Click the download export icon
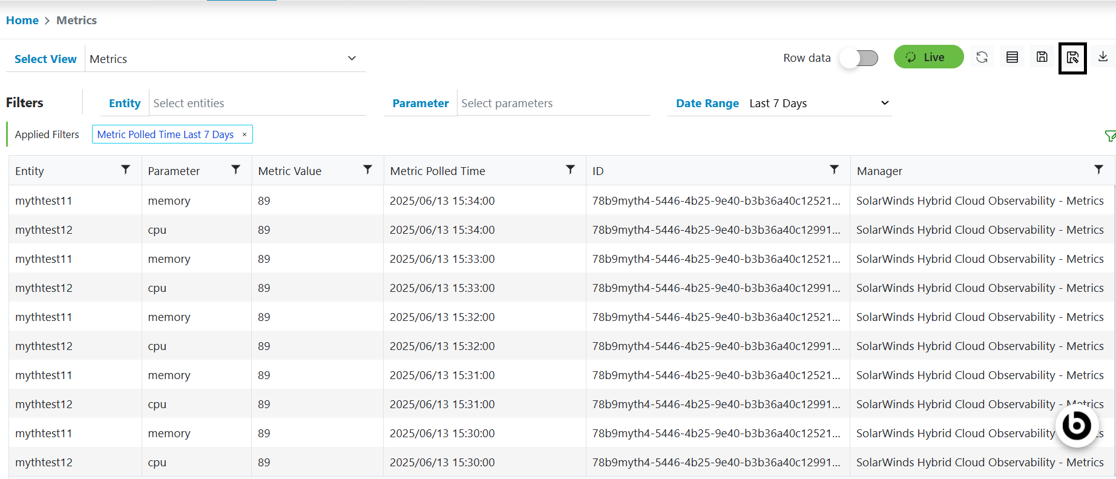Image resolution: width=1116 pixels, height=479 pixels. point(1103,57)
